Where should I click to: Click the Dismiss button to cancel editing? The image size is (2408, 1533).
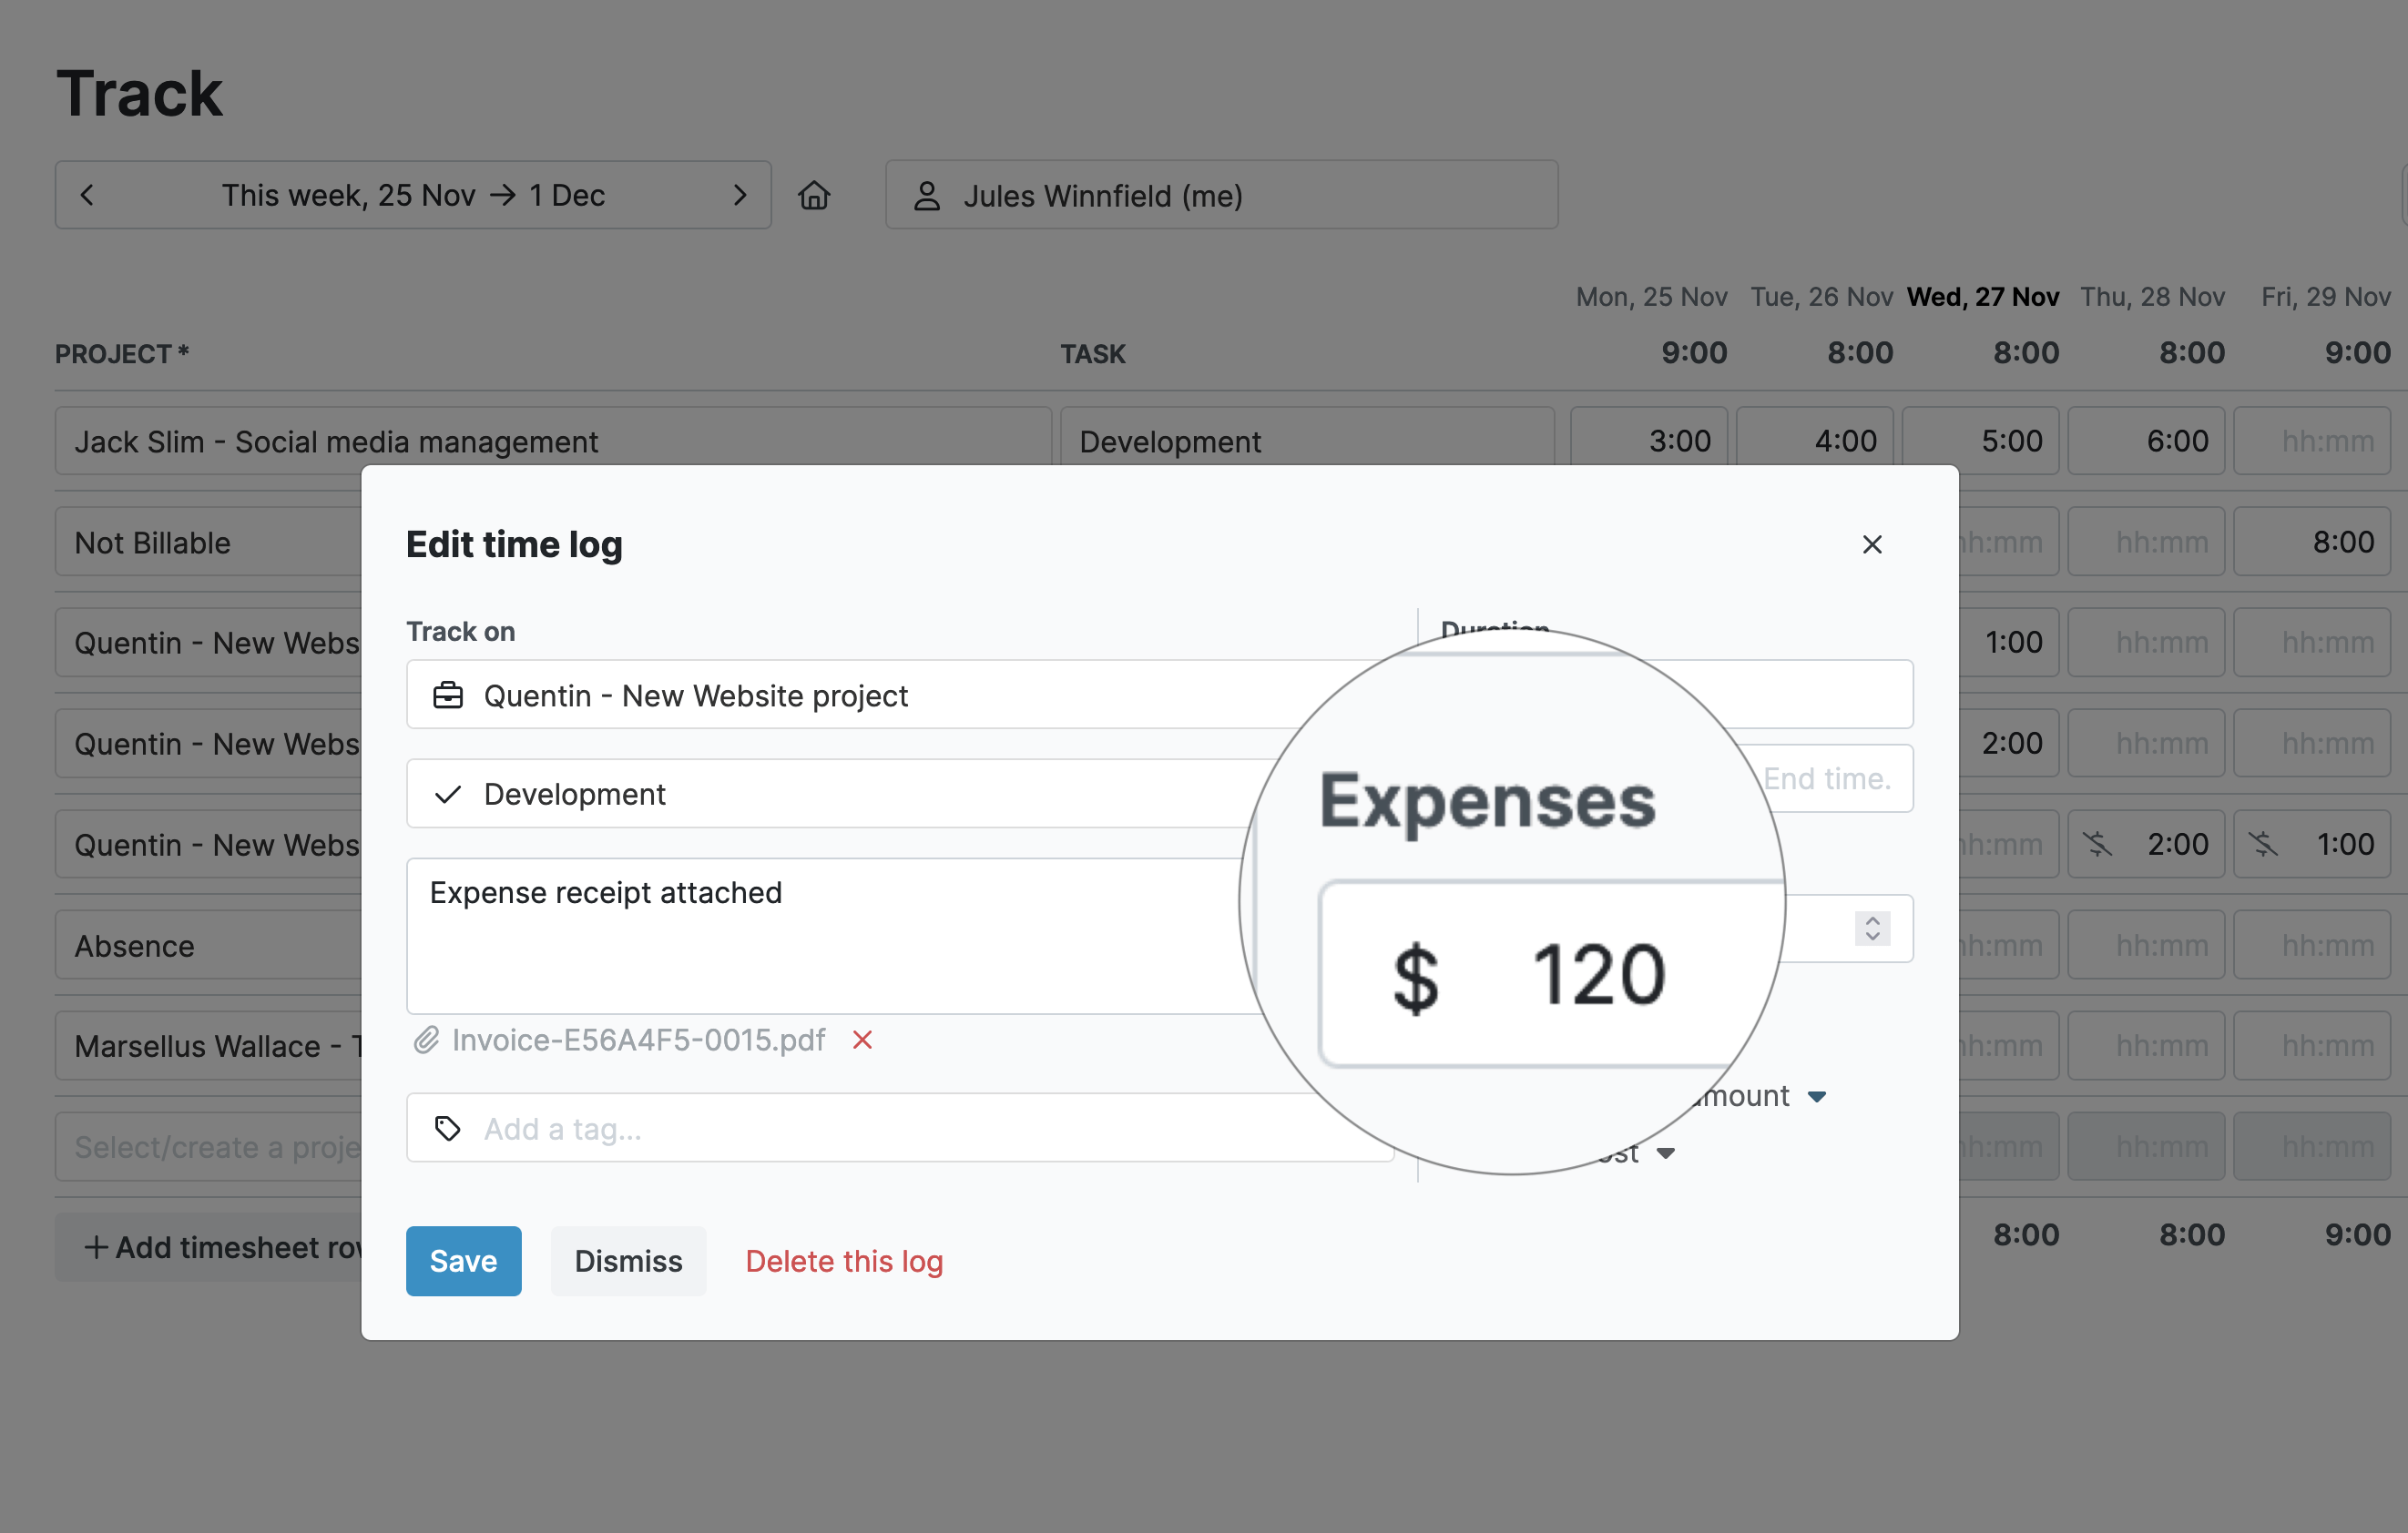point(628,1261)
